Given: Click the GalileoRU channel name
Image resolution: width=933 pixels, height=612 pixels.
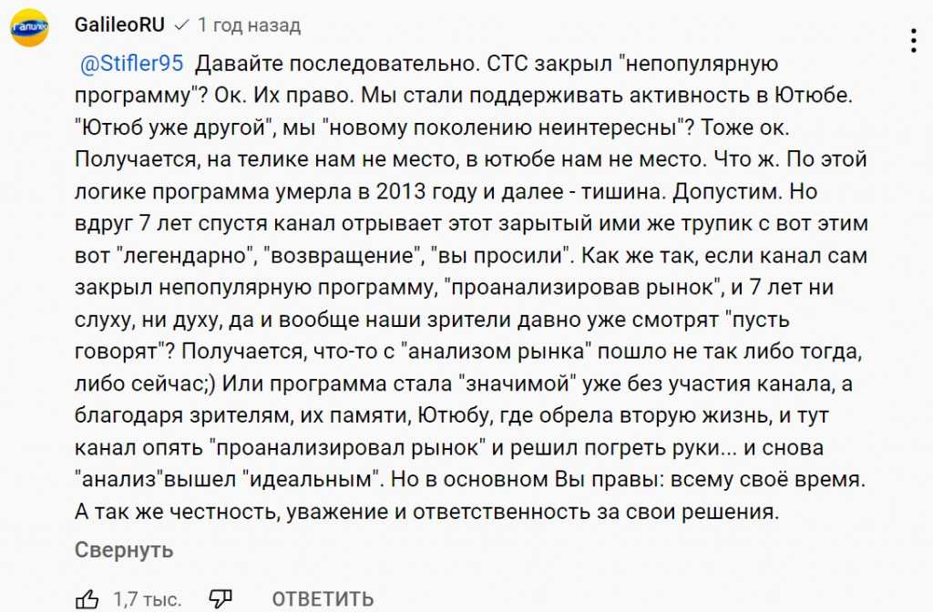Looking at the screenshot, I should [x=118, y=25].
